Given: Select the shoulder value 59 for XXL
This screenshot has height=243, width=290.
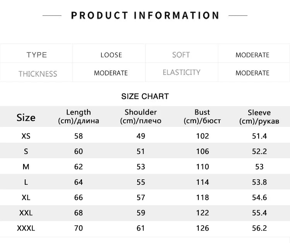Looking at the screenshot, I should coord(141,213).
